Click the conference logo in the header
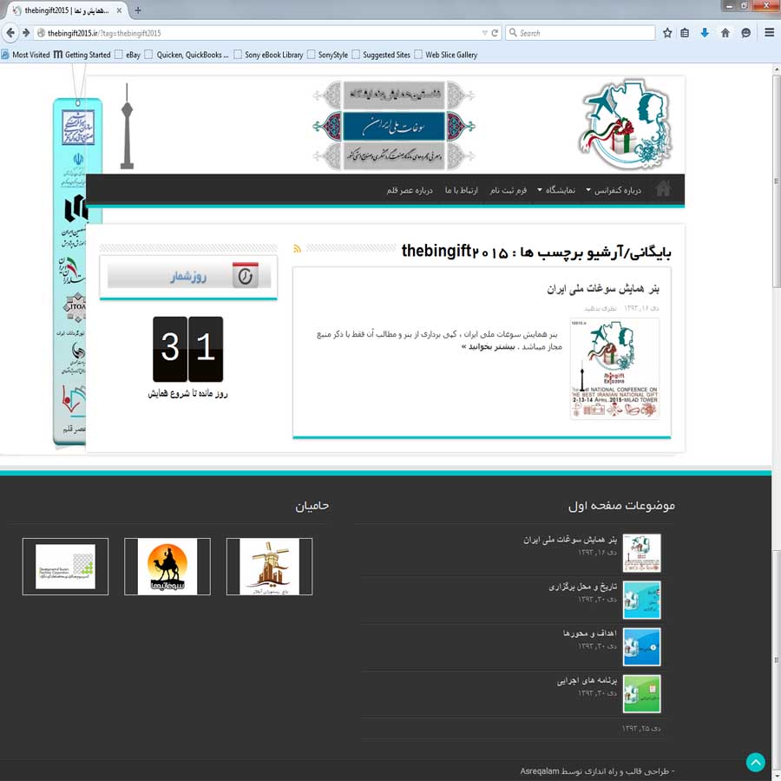Image resolution: width=781 pixels, height=781 pixels. tap(627, 124)
